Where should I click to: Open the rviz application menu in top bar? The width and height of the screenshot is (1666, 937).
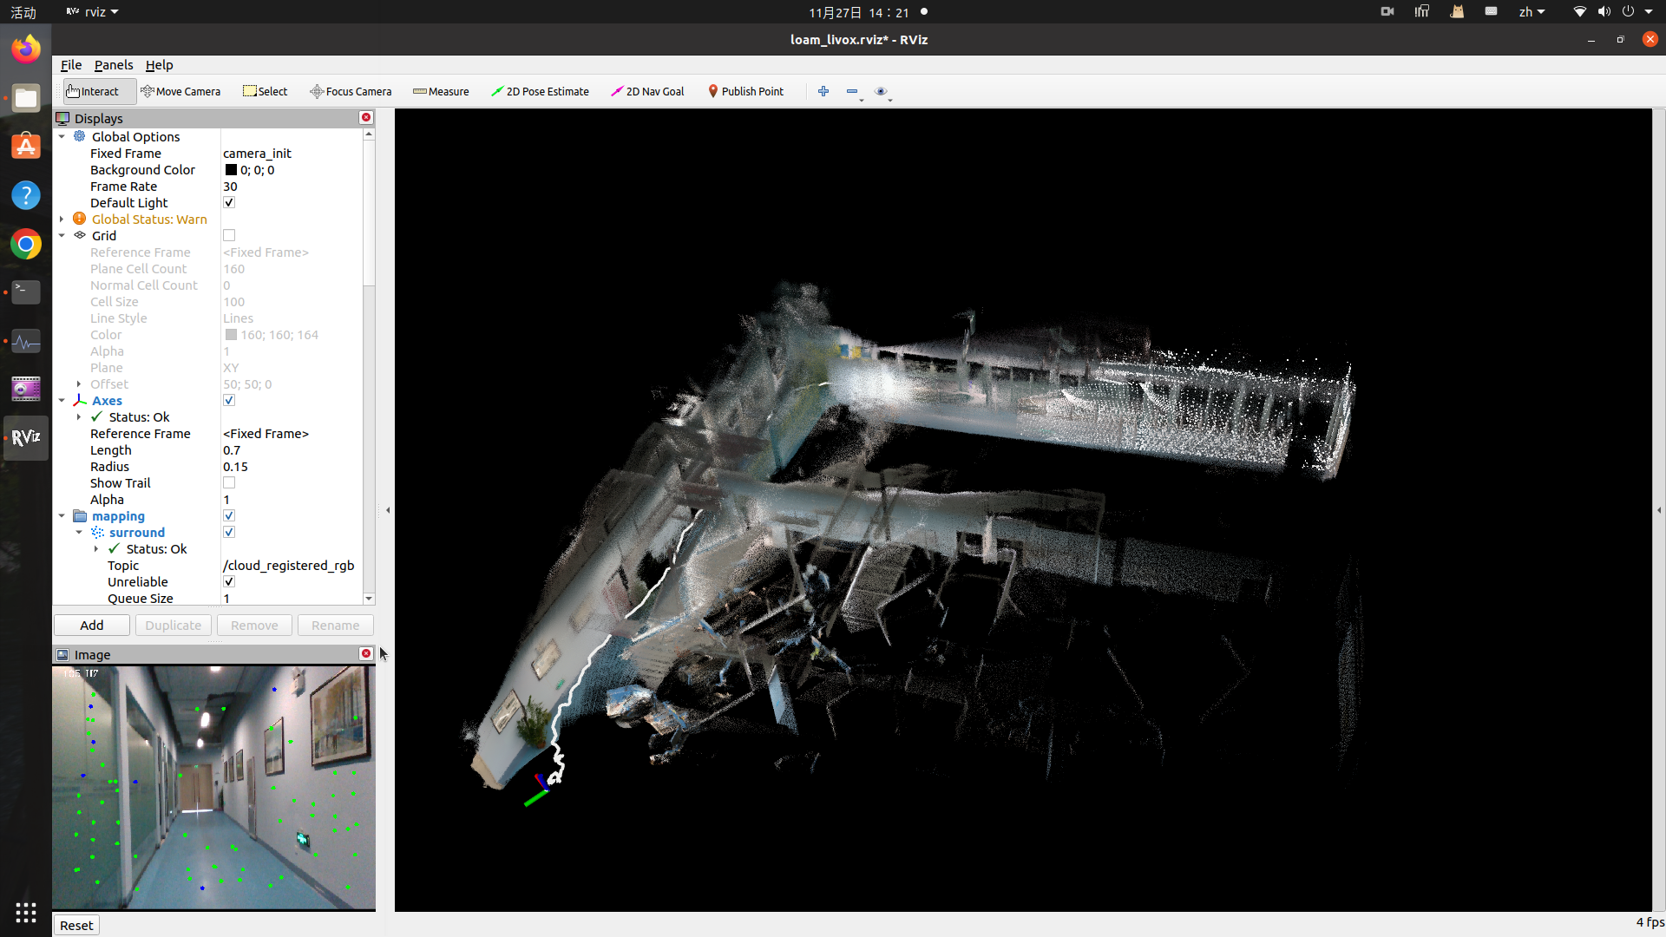(92, 12)
